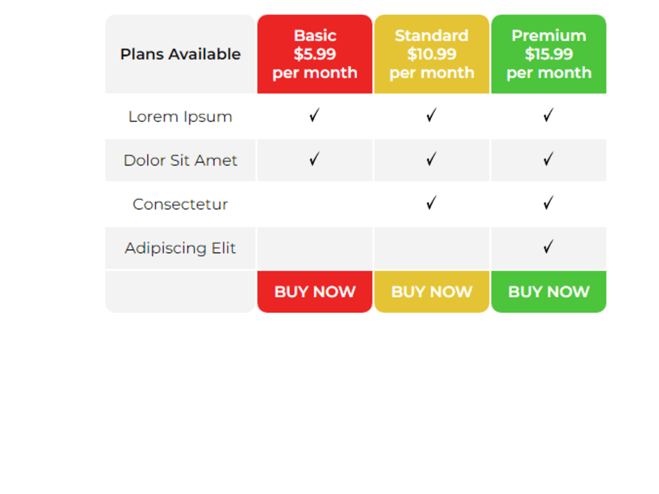Select the Basic checkmark in Dolor Sit Amet row
The height and width of the screenshot is (494, 659).
click(314, 160)
